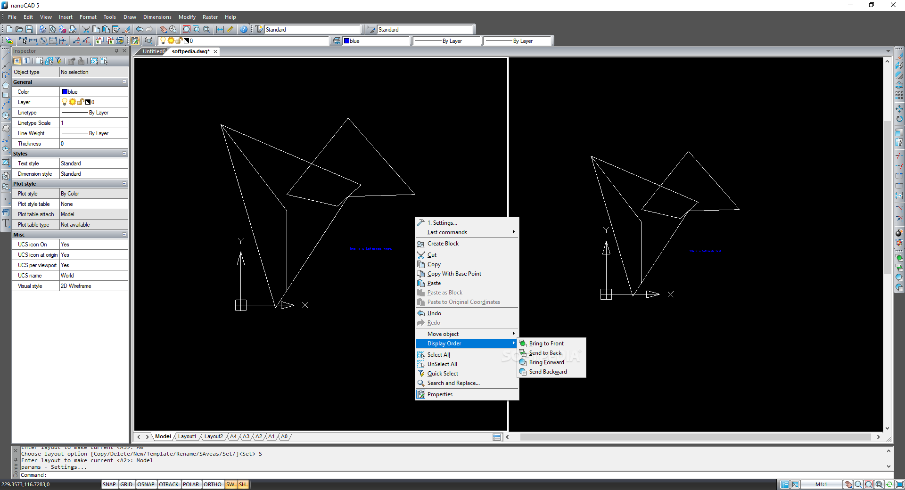Collapse the Plot style section
The height and width of the screenshot is (490, 905).
coord(124,184)
